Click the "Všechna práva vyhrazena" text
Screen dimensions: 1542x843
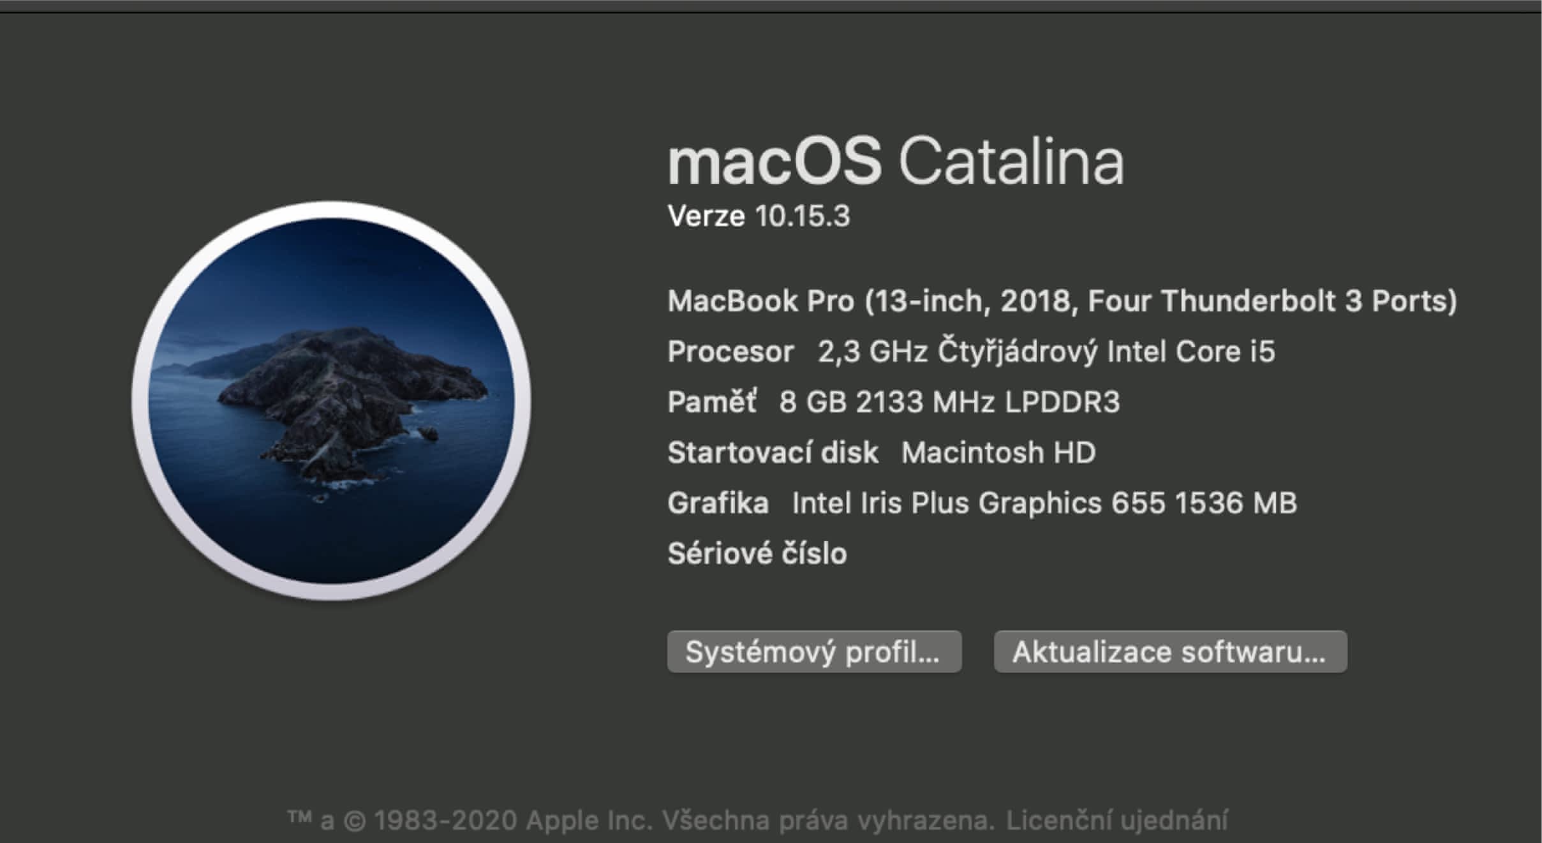828,820
